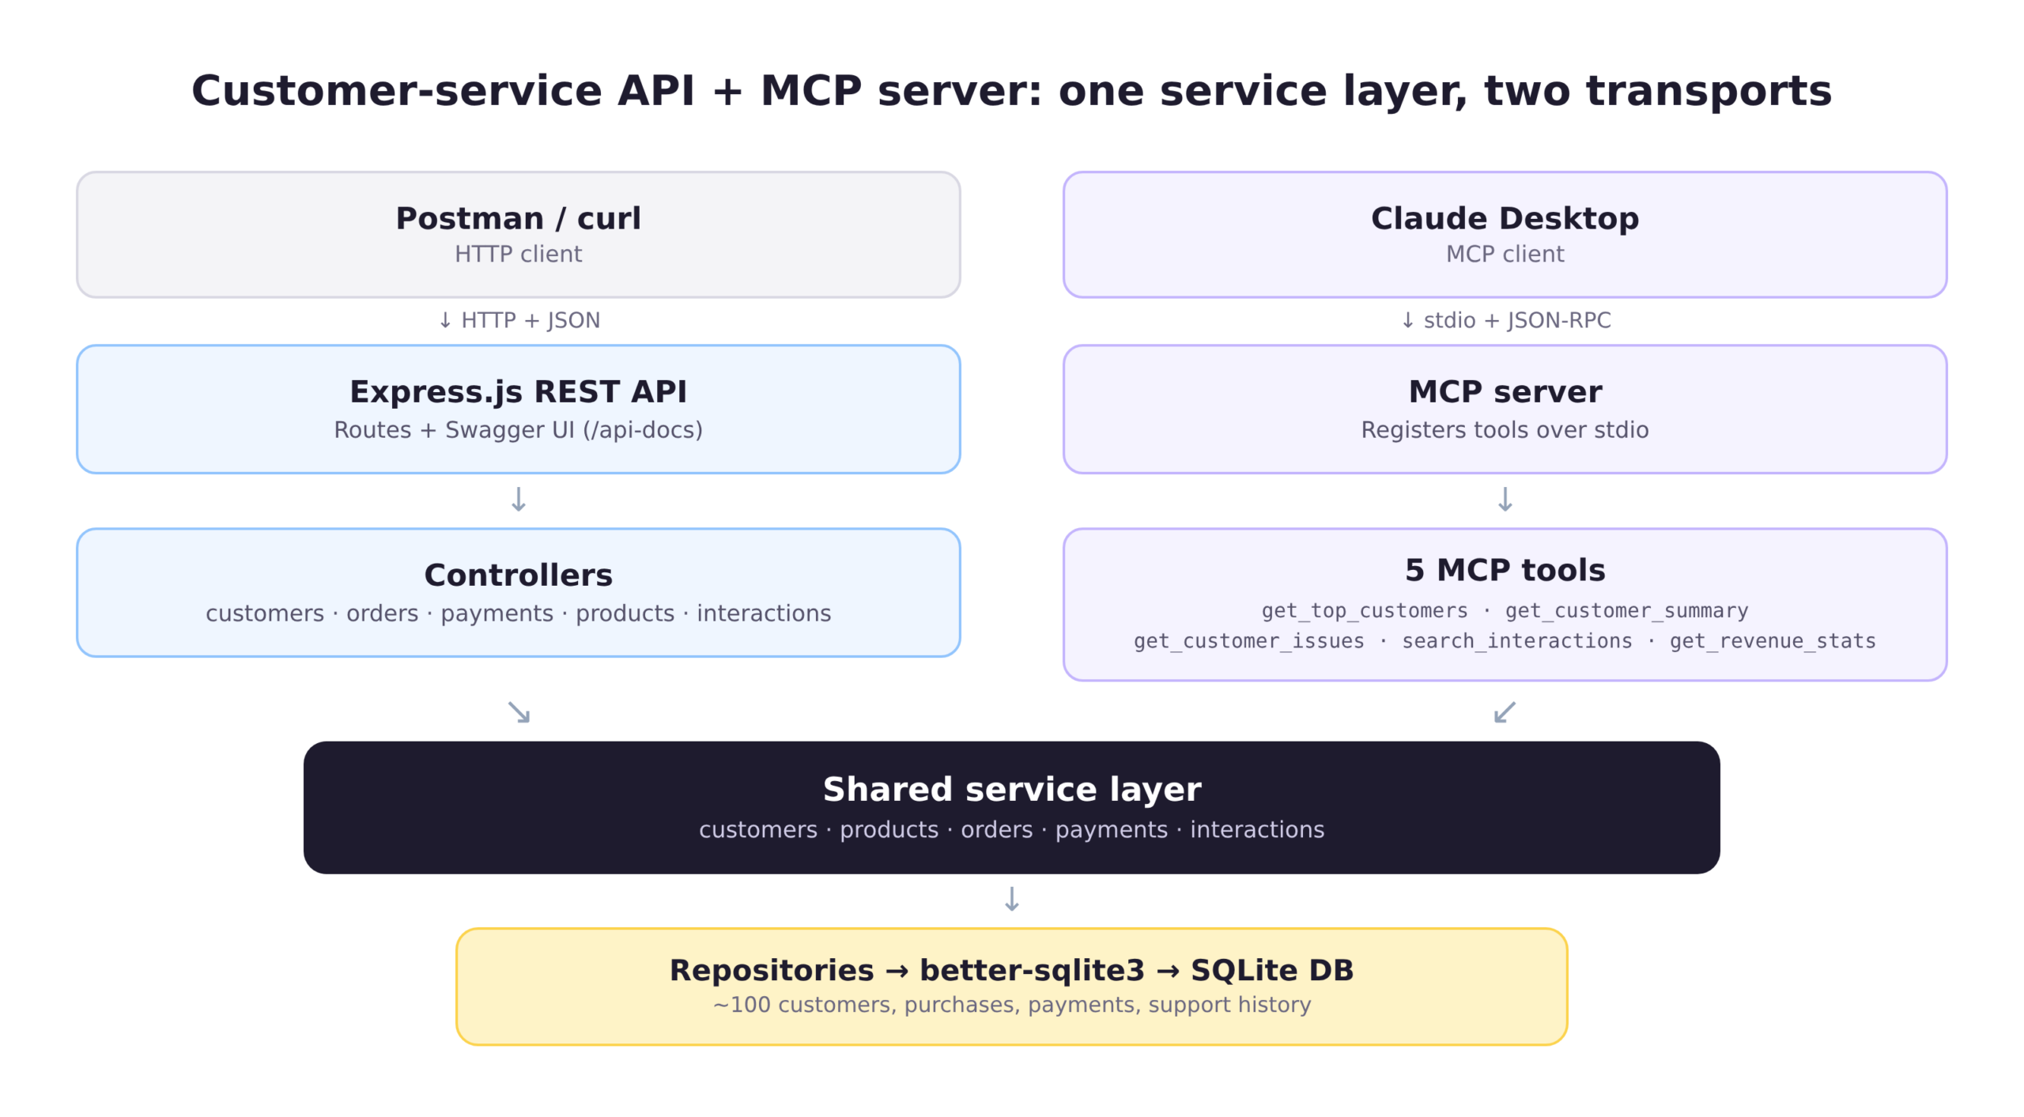Click the search_interactions tool name
Viewport: 2024px width, 1117px height.
(x=1516, y=641)
